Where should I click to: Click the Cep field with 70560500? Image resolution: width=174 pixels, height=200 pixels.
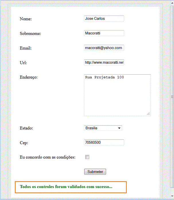104,142
